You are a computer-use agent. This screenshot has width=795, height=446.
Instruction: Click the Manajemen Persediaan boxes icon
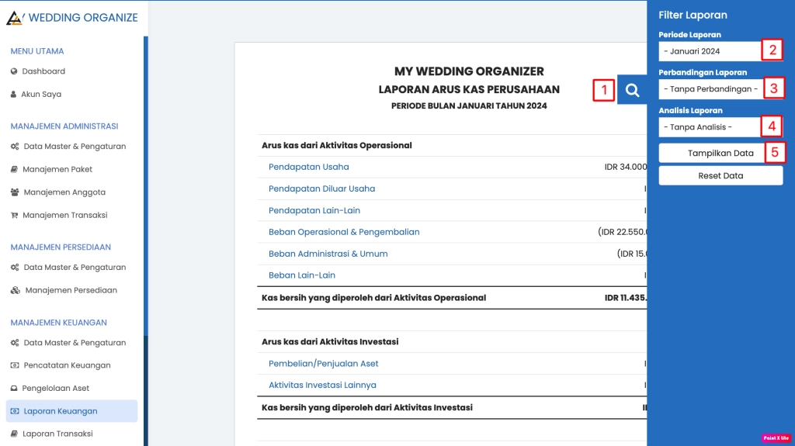tap(16, 291)
